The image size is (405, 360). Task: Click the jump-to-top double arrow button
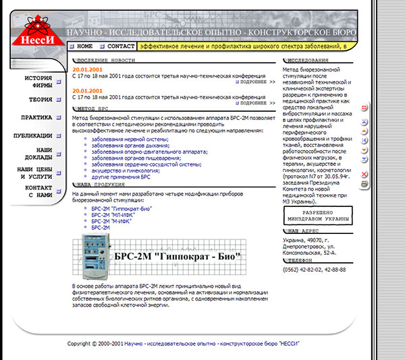364,122
